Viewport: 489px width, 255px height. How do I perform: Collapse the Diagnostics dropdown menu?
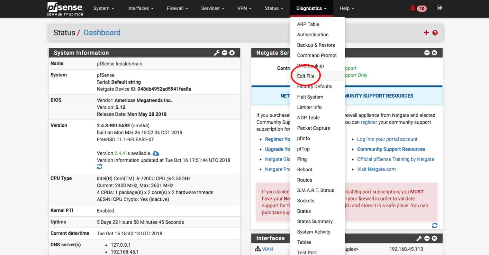(x=311, y=8)
